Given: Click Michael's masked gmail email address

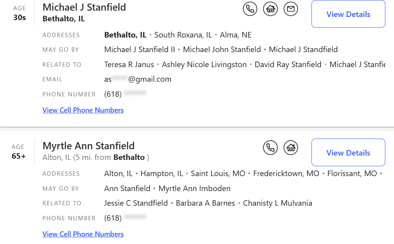Looking at the screenshot, I should tap(138, 79).
